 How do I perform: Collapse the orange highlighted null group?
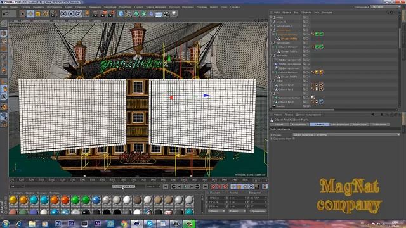tap(271, 30)
